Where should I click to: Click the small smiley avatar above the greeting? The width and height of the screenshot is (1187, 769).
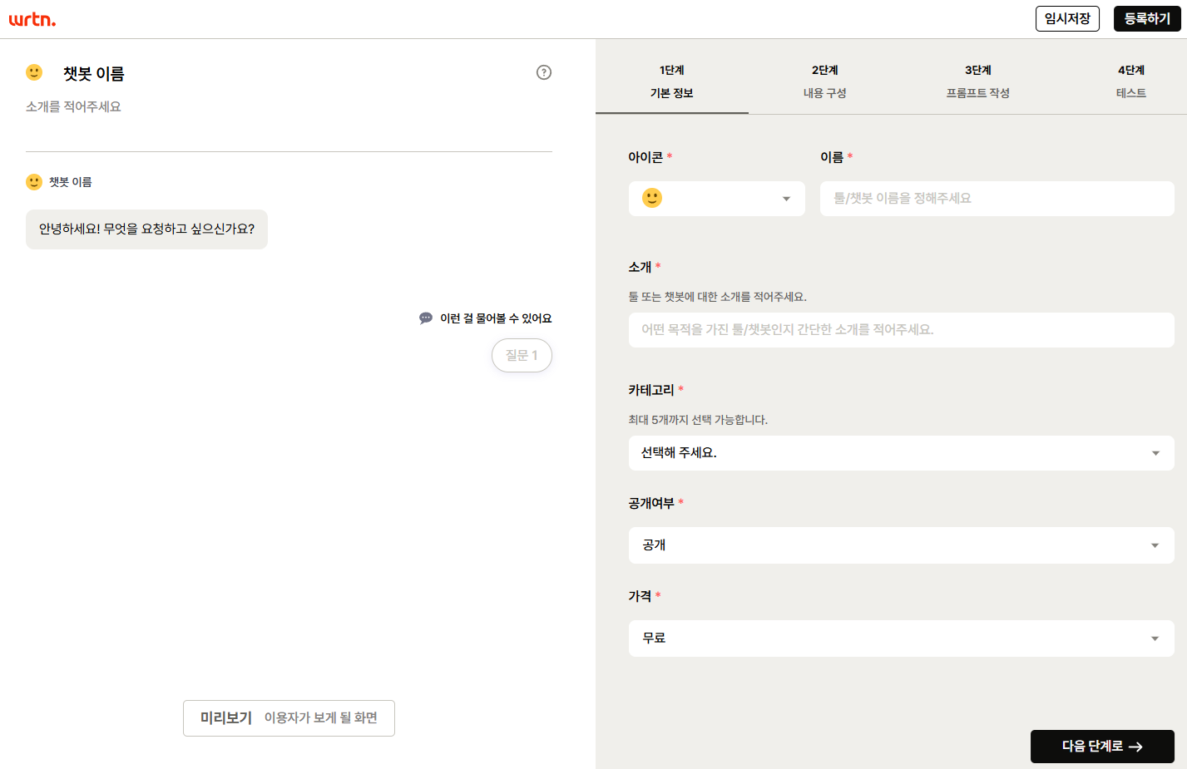coord(34,182)
